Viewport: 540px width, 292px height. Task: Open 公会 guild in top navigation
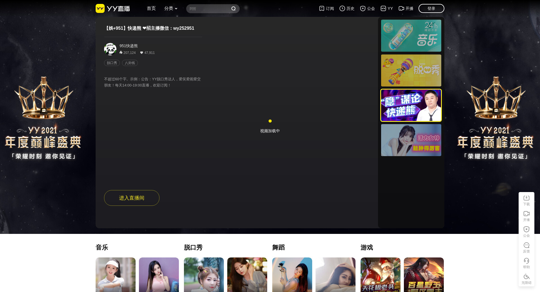click(367, 8)
